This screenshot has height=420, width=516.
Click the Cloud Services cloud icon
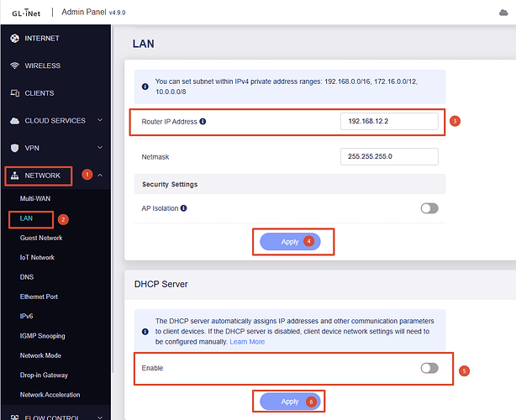click(x=14, y=121)
